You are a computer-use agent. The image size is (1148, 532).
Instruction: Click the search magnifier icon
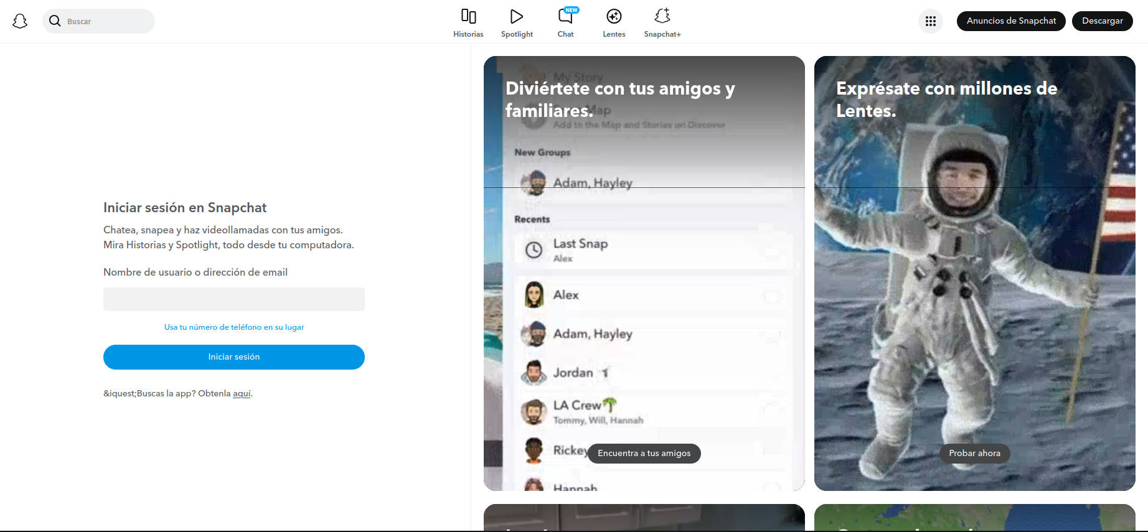coord(55,21)
